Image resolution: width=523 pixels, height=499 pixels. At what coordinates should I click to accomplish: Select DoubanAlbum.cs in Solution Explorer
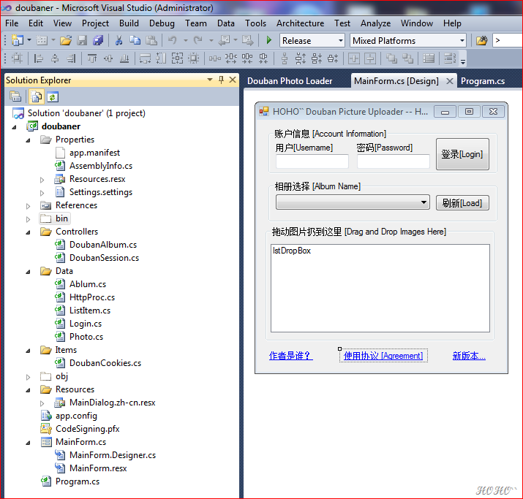point(102,245)
